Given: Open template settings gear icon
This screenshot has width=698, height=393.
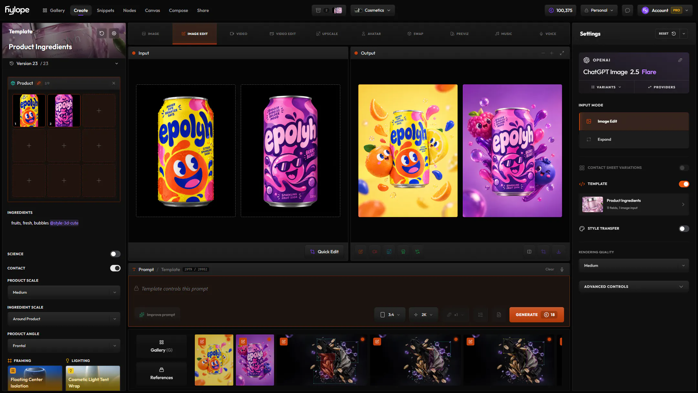Looking at the screenshot, I should coord(114,33).
